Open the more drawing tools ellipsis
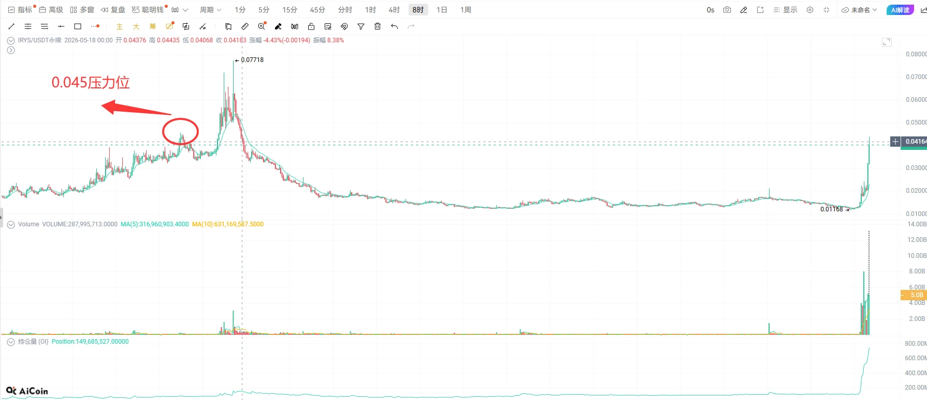 95,26
